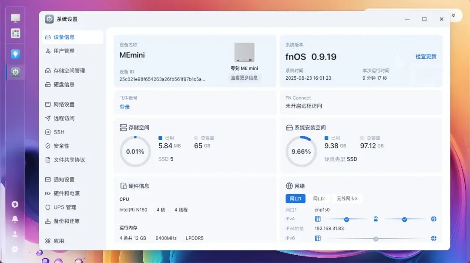
Task: Open the desktop icon in the left dock
Action: coord(16,18)
